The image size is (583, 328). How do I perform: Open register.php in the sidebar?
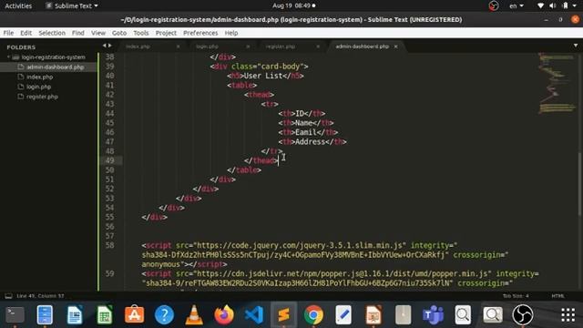42,97
